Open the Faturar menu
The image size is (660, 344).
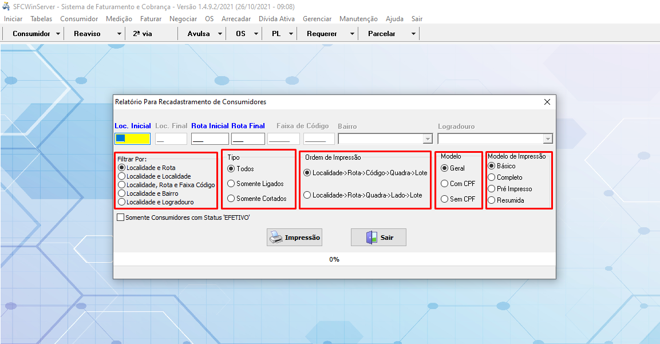(x=151, y=19)
